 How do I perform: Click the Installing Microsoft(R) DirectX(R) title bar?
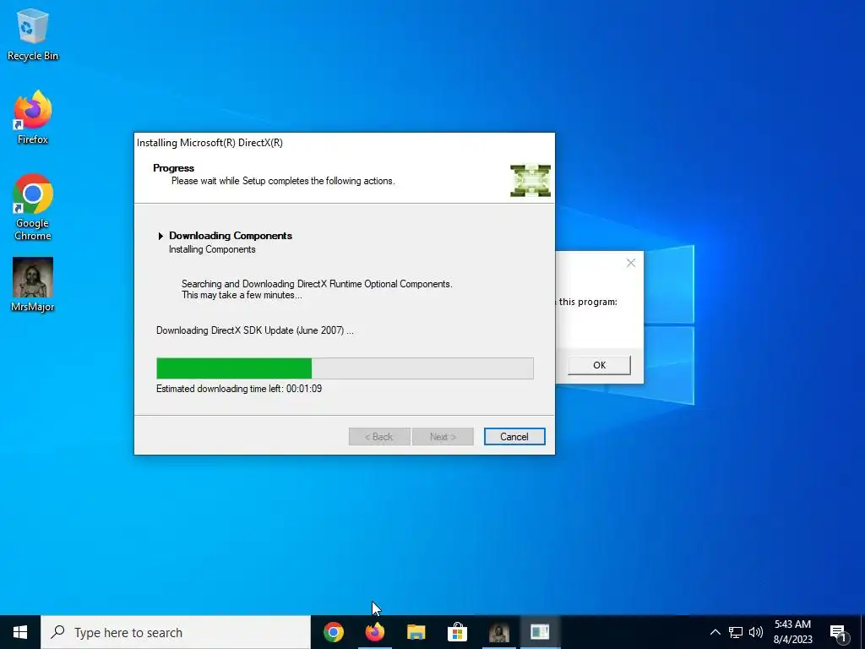[345, 143]
